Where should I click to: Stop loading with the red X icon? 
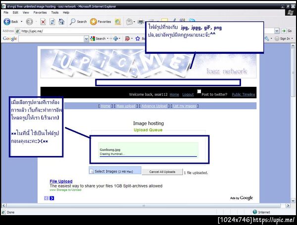[43, 22]
